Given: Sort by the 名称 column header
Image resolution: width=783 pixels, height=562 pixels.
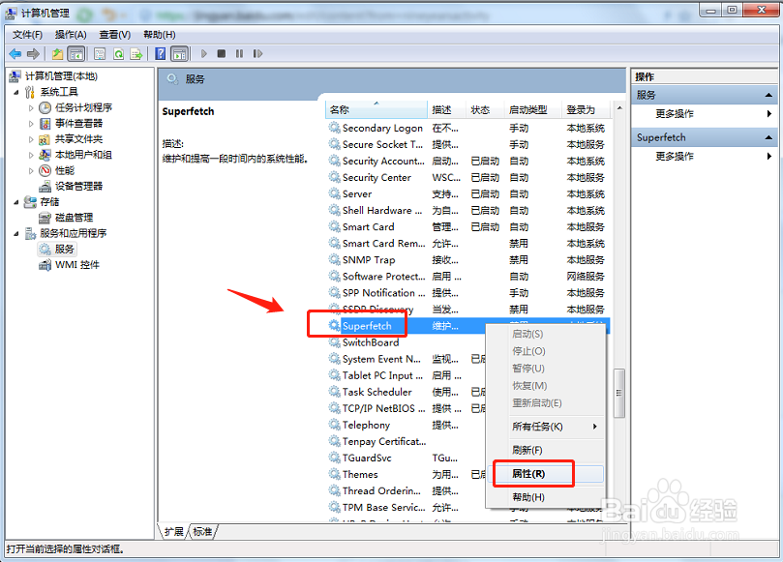Looking at the screenshot, I should [x=376, y=110].
